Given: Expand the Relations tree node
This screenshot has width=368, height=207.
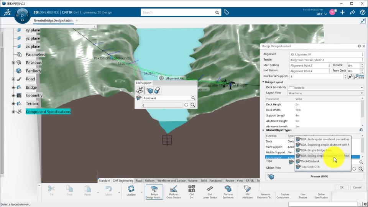Looking at the screenshot, I should (13, 62).
